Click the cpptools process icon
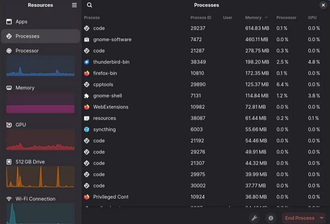This screenshot has height=224, width=330. [87, 84]
